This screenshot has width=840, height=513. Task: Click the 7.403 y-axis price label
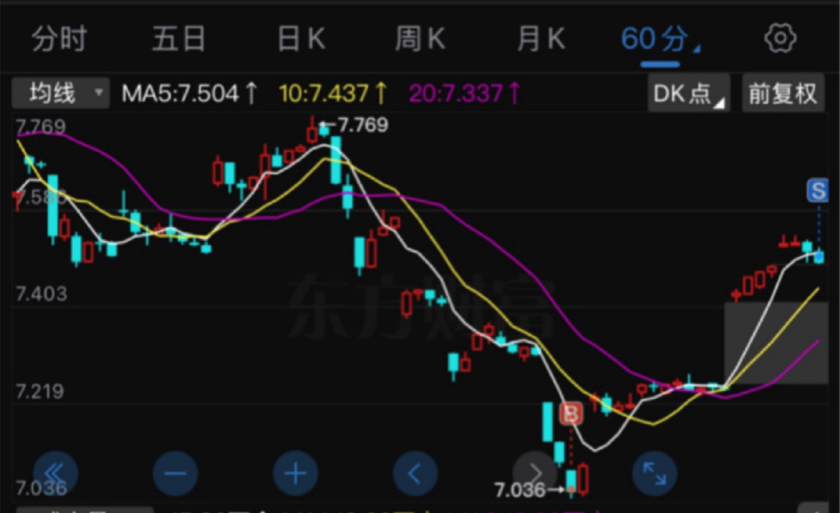pos(41,294)
